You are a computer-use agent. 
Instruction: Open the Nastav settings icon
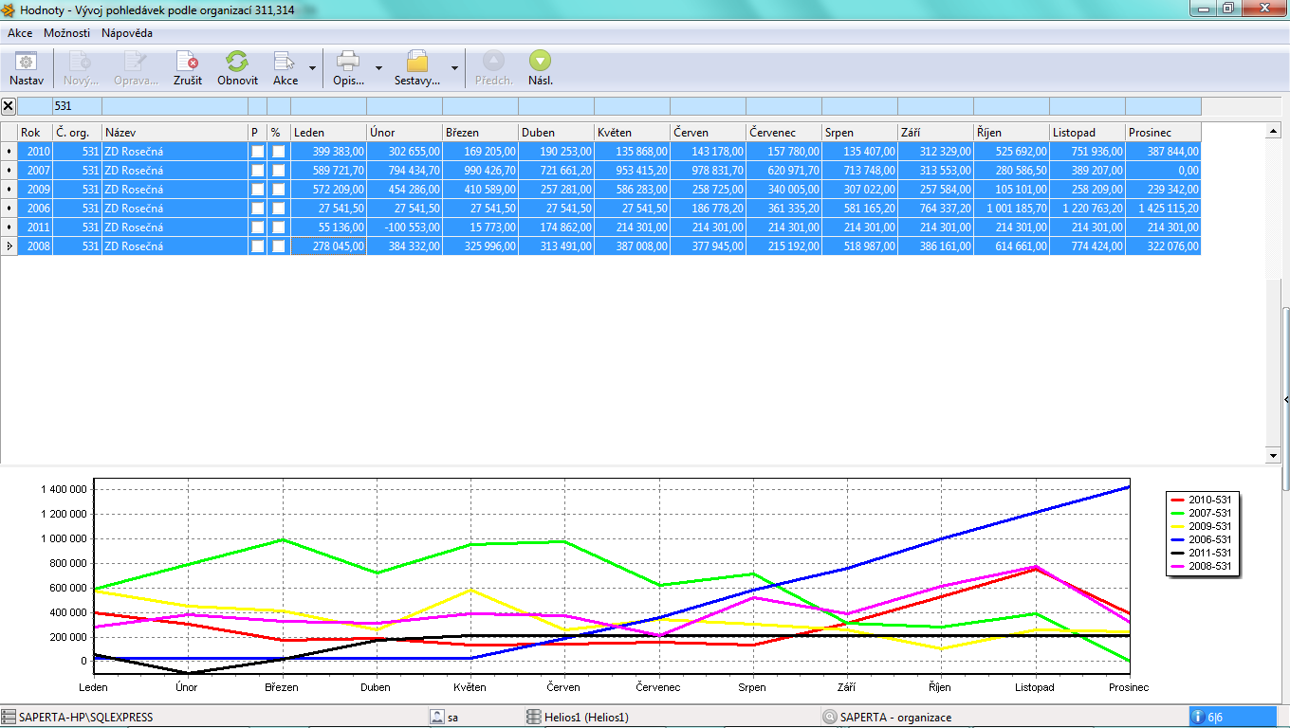tap(27, 62)
